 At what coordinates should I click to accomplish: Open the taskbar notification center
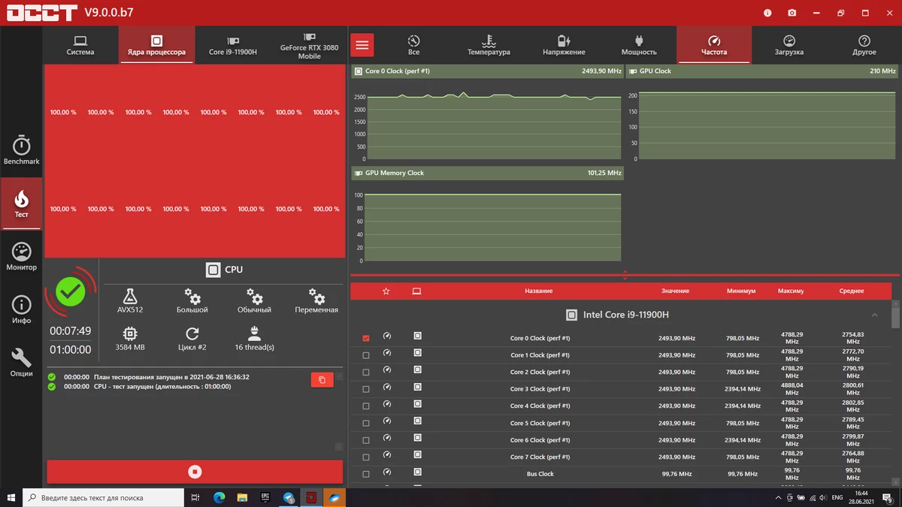click(888, 497)
